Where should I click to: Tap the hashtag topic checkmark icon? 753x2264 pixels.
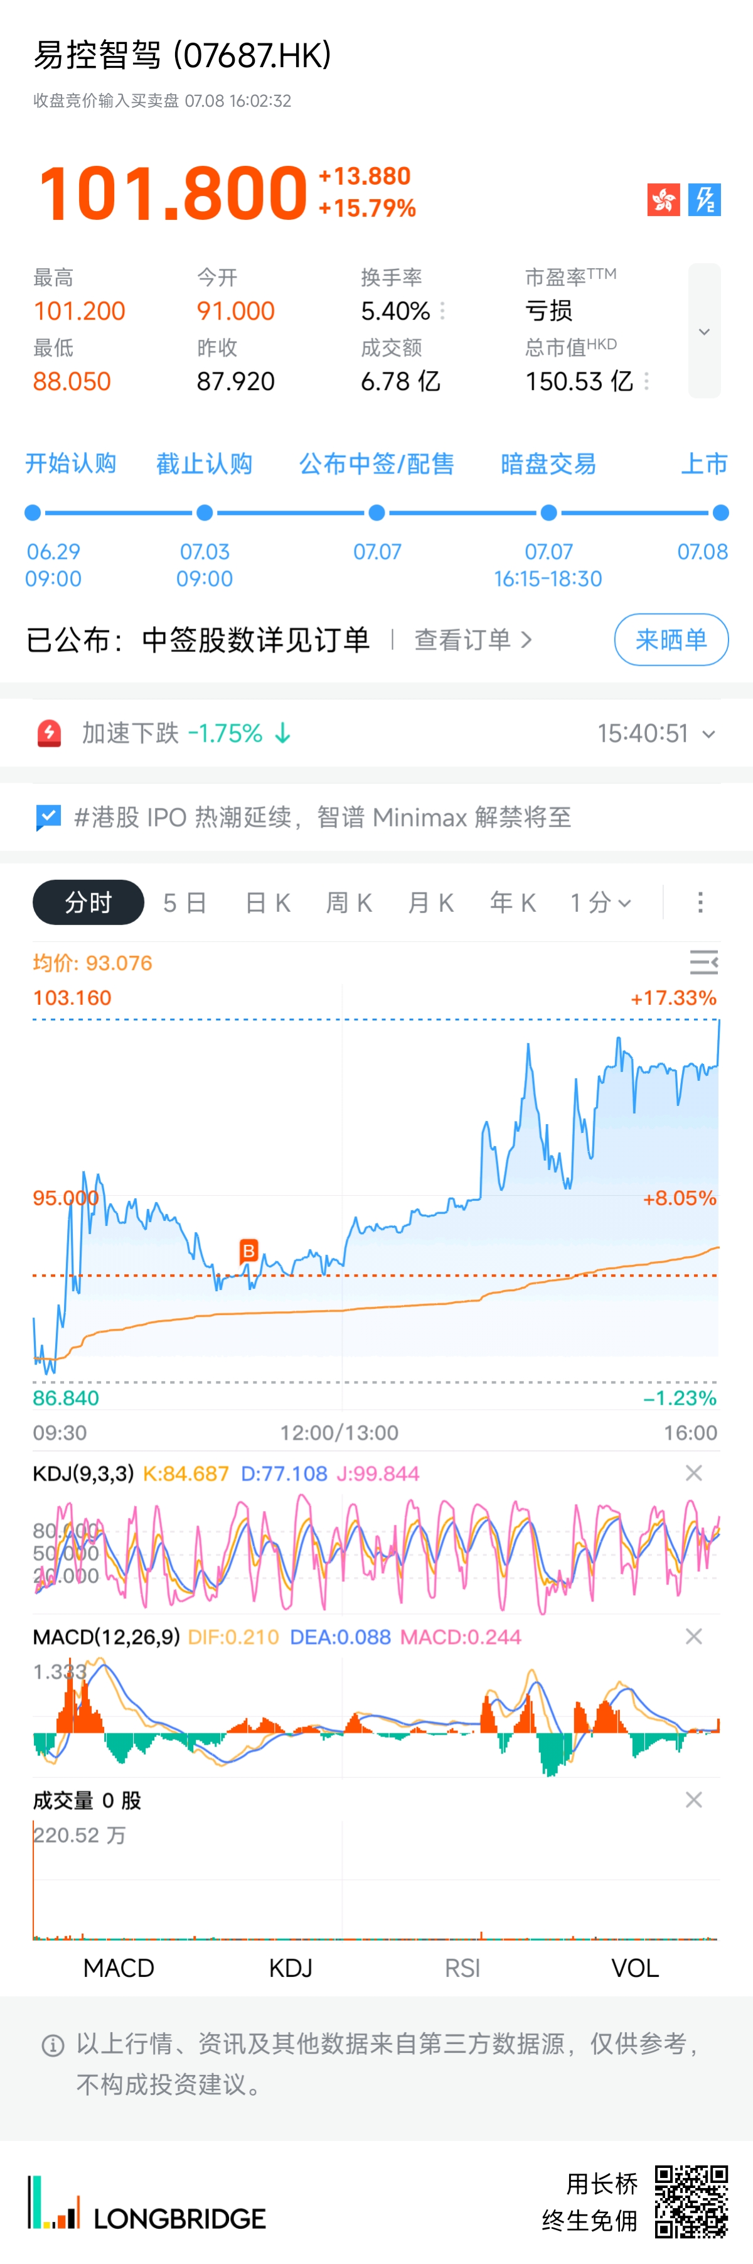[x=48, y=817]
